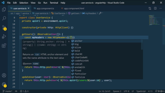The width and height of the screenshot is (165, 93).
Task: Select the endsWith suggestion
Action: coord(106,67)
